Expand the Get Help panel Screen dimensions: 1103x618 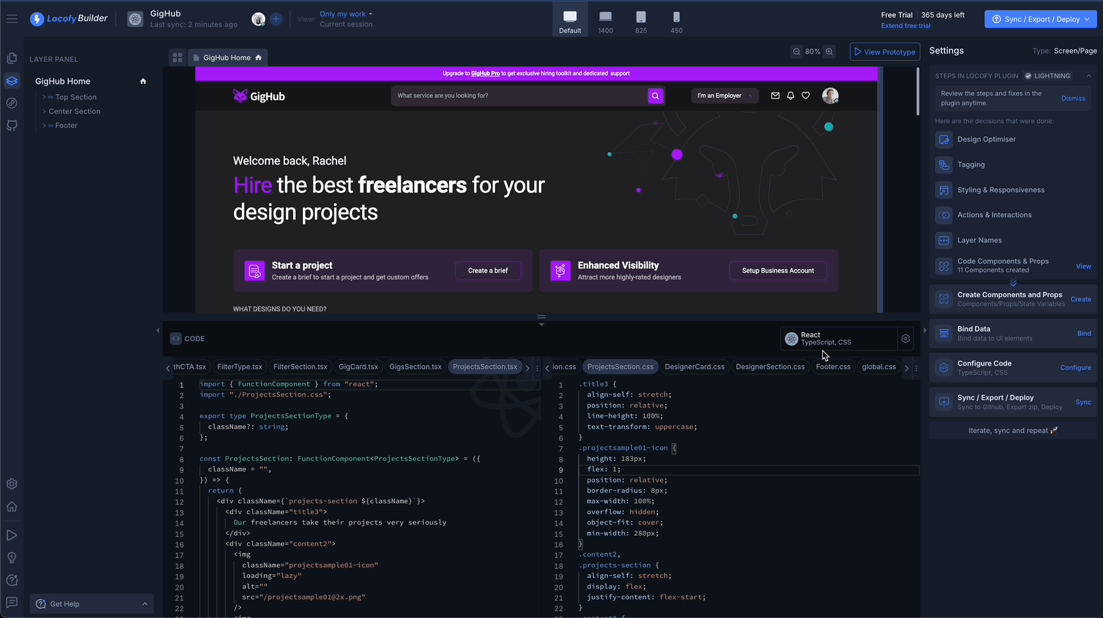click(91, 604)
